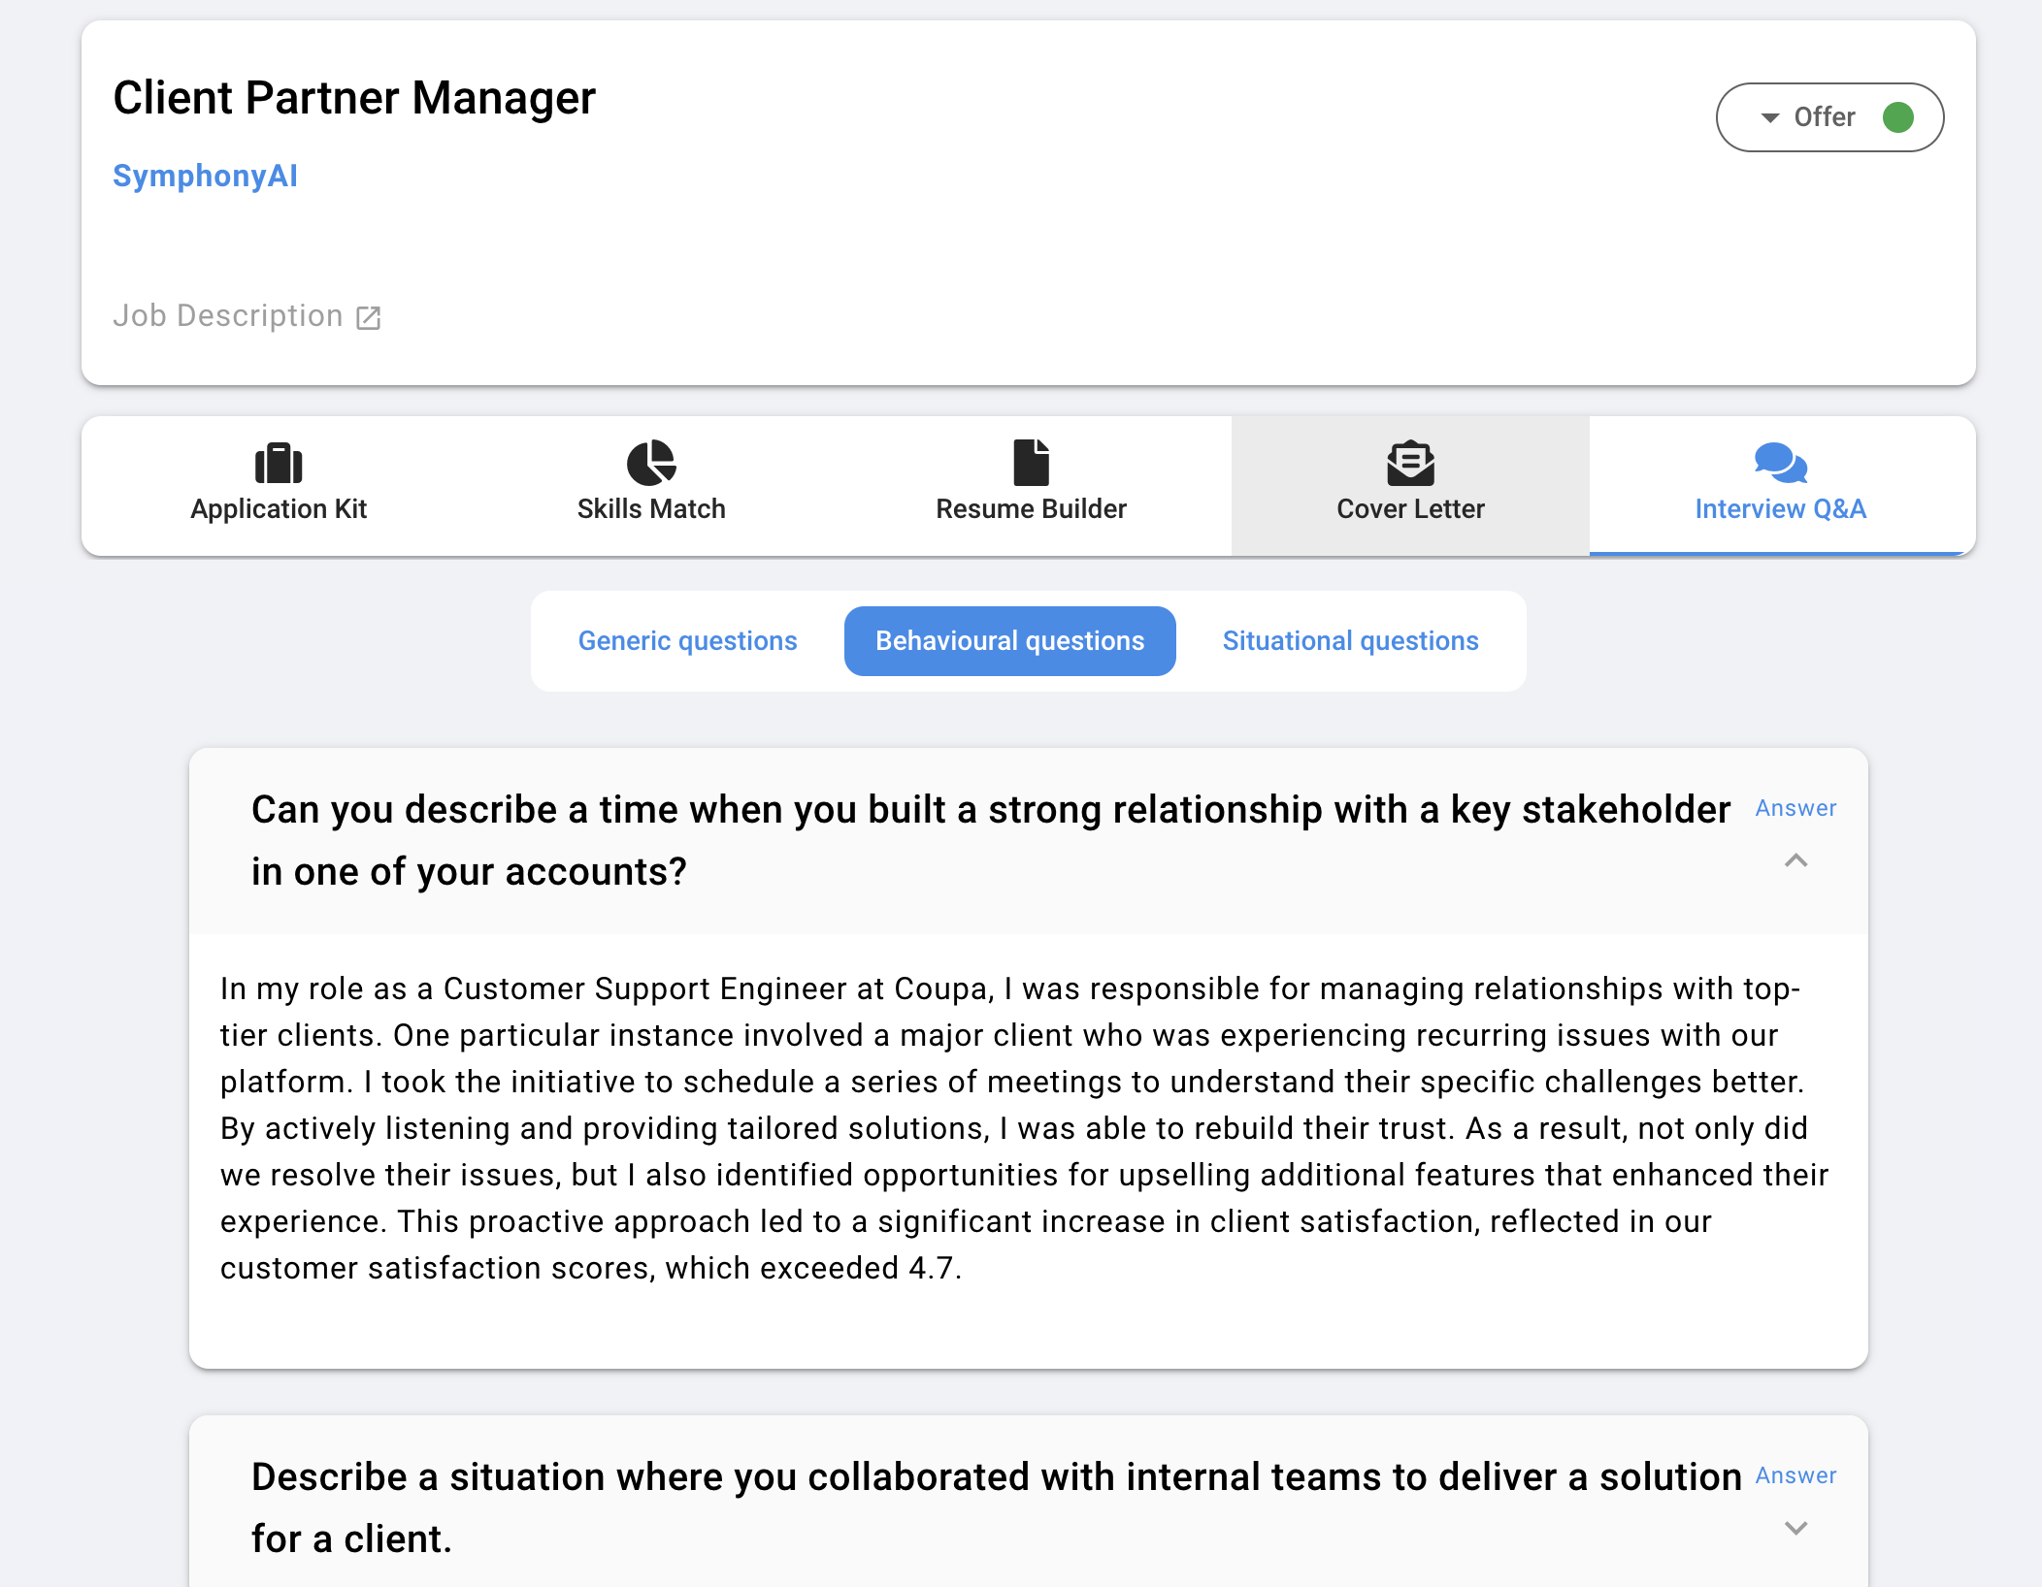
Task: Expand the internal teams collaboration question
Action: 1795,1528
